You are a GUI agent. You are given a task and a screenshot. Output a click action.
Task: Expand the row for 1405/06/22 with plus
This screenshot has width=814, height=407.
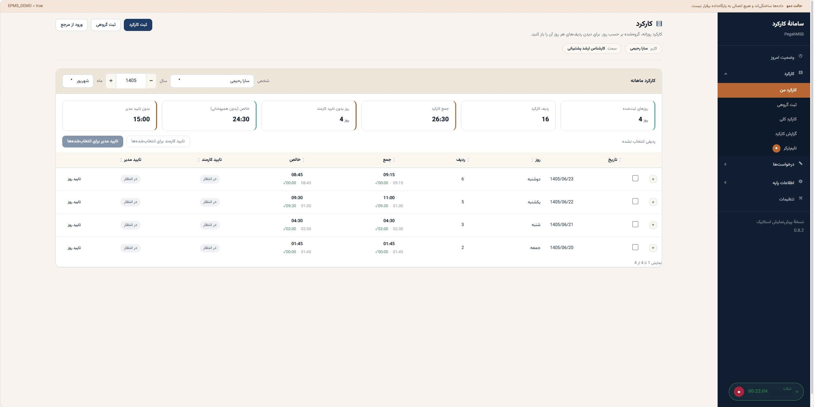(653, 202)
